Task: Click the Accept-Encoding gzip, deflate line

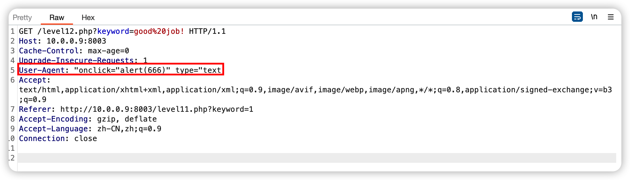Action: (x=88, y=119)
